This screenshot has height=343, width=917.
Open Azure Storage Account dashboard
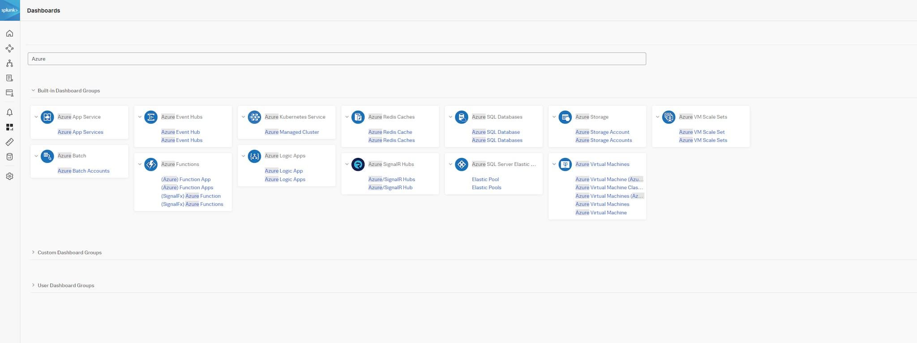(602, 132)
